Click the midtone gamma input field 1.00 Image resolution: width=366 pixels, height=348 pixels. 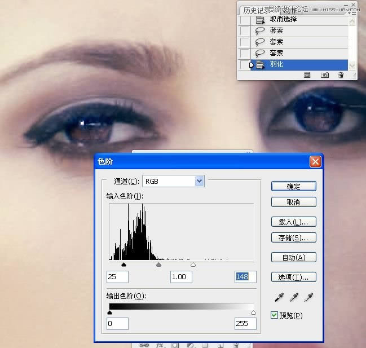(x=181, y=277)
